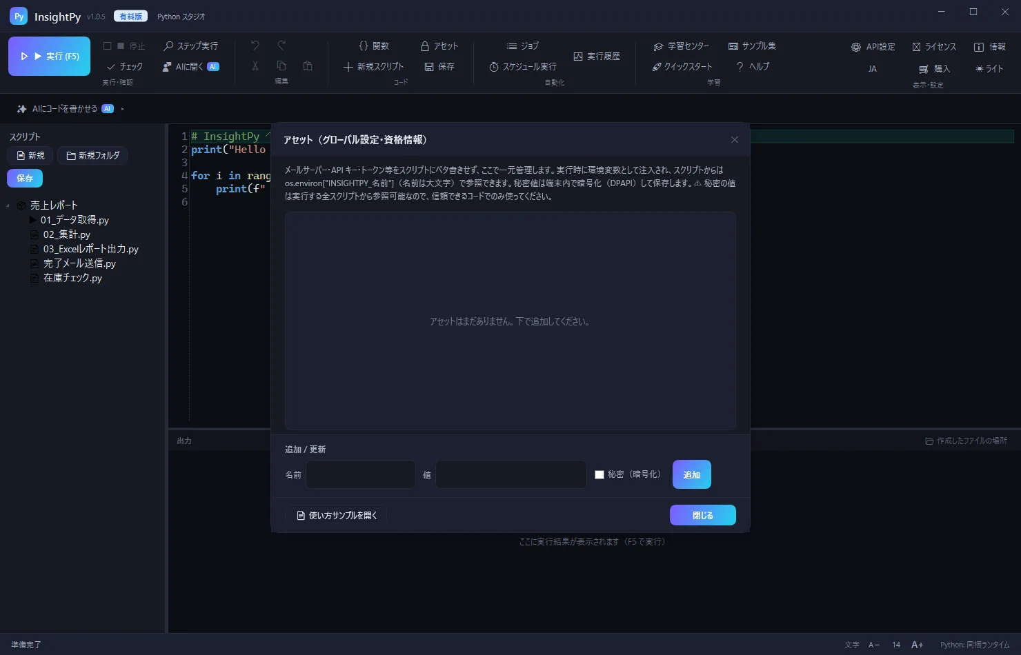Click the toolbar 保存 disk icon

pyautogui.click(x=439, y=67)
